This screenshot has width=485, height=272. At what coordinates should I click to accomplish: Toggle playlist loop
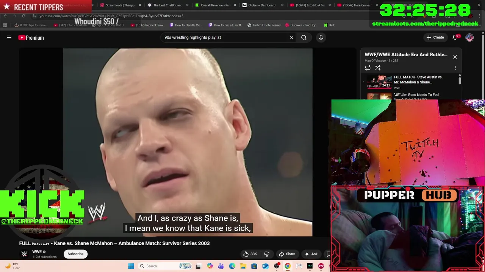[x=368, y=68]
